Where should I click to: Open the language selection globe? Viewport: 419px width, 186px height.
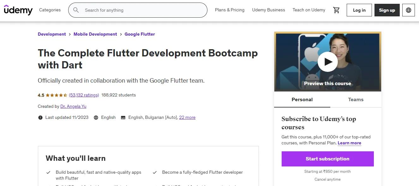click(408, 10)
